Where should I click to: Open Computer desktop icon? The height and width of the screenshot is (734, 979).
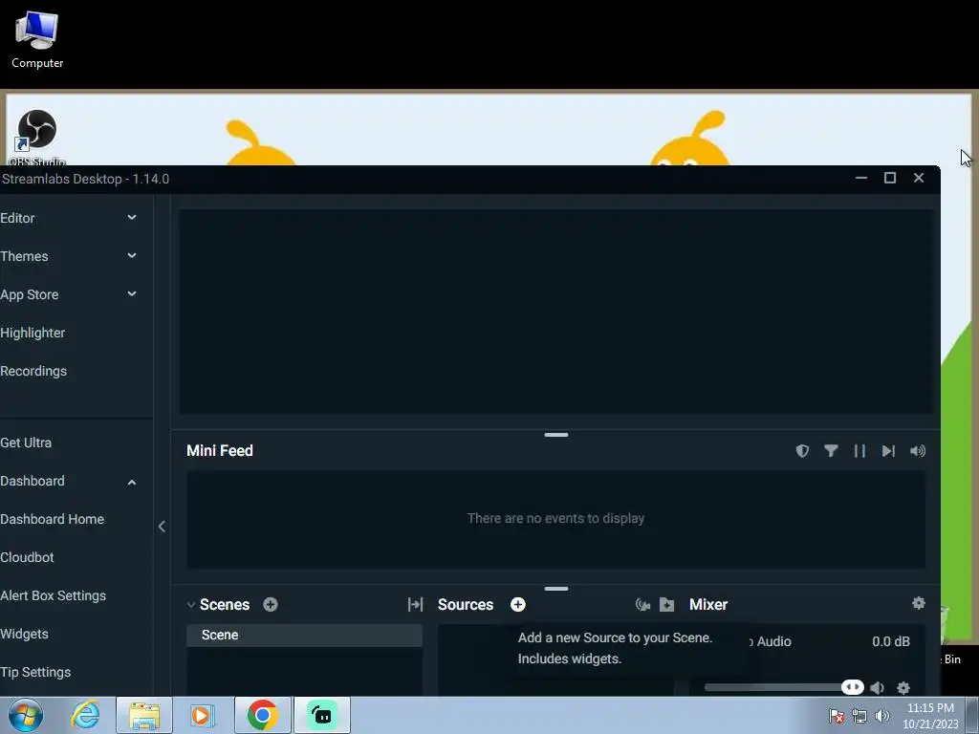(x=37, y=39)
